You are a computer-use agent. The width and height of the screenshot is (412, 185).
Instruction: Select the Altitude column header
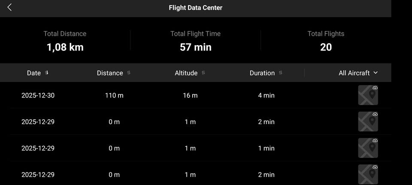click(186, 73)
